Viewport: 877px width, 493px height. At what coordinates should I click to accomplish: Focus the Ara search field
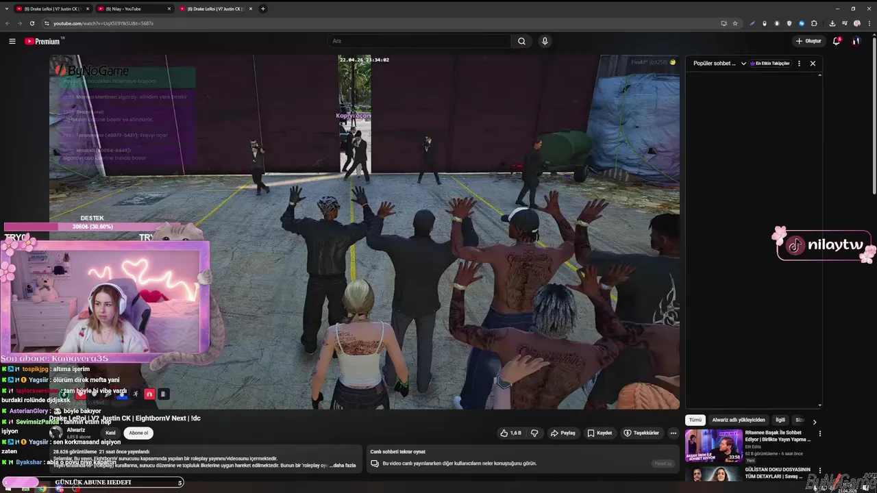(420, 41)
